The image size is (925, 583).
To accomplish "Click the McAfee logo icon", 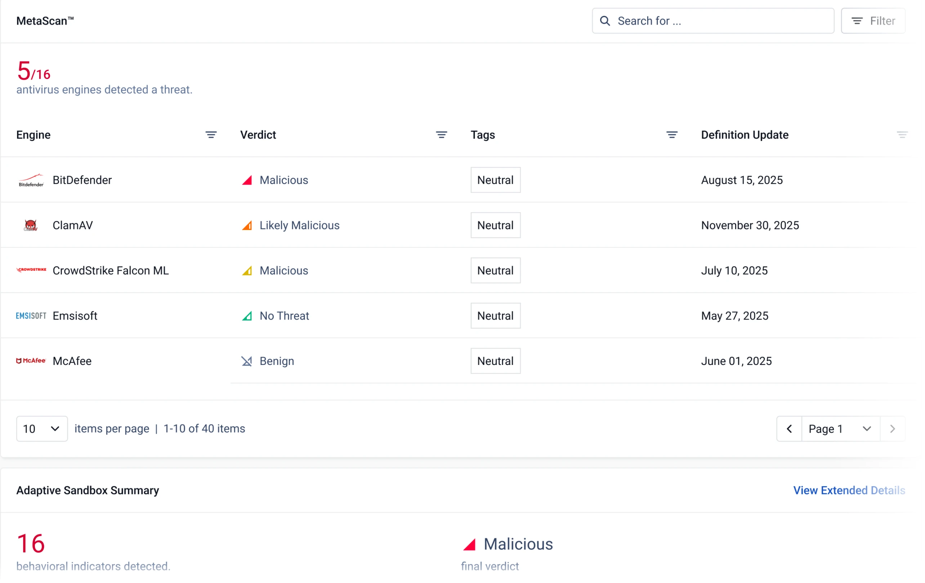I will click(31, 361).
